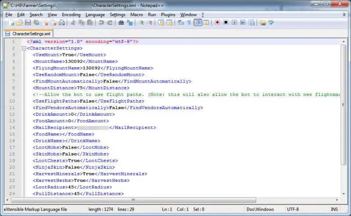The width and height of the screenshot is (351, 216).
Task: Open the Encoding menu
Action: click(x=71, y=14)
